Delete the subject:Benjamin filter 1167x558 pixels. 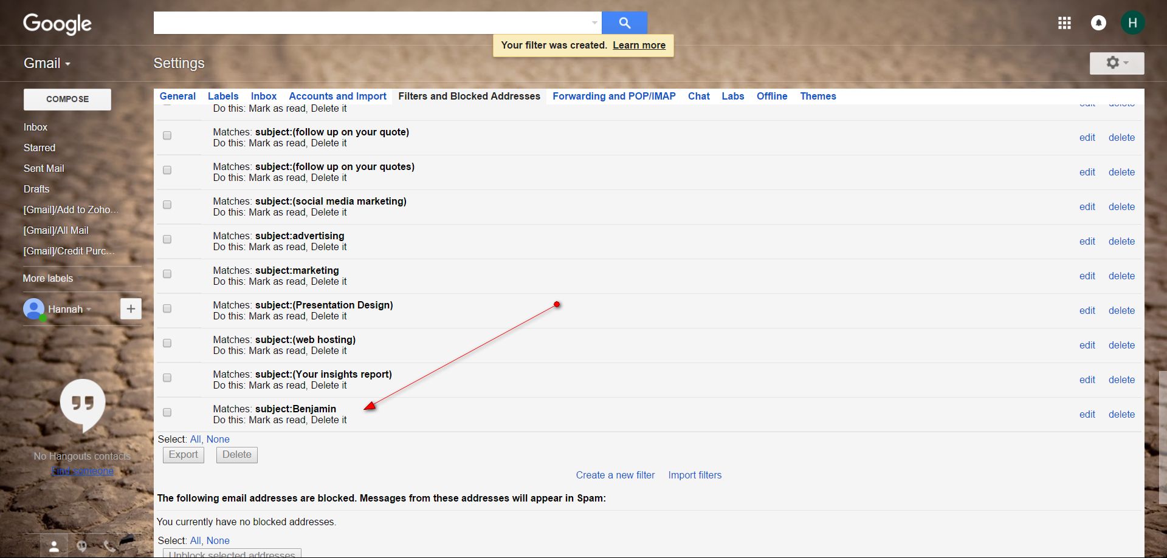click(1121, 414)
